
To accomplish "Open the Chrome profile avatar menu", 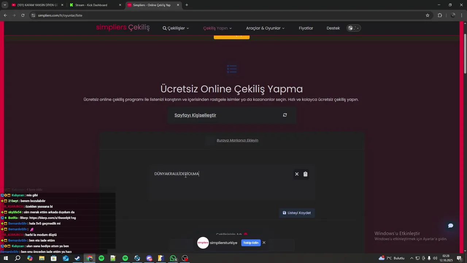I will click(453, 15).
